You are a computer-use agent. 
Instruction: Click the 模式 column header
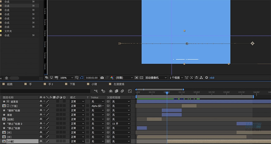73,97
